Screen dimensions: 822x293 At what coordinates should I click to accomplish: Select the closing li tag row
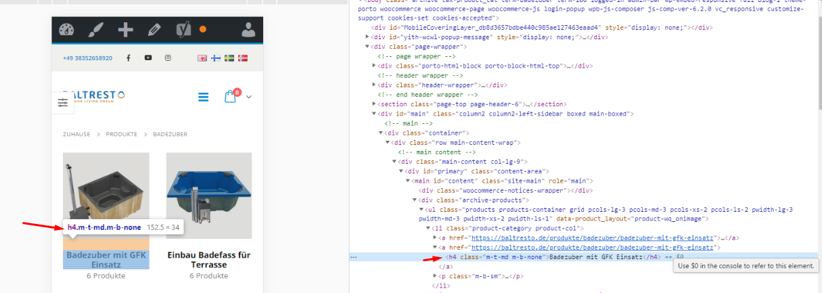click(440, 286)
